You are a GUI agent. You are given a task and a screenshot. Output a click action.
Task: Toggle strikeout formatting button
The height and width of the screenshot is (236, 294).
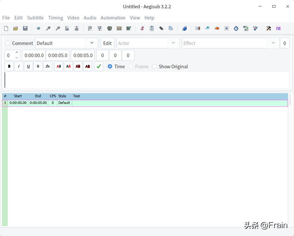(x=38, y=66)
